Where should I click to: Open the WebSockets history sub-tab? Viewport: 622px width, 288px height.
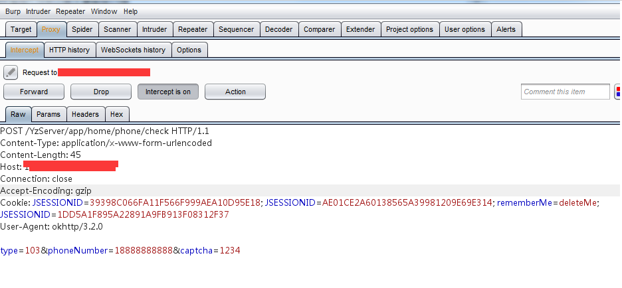click(x=133, y=50)
